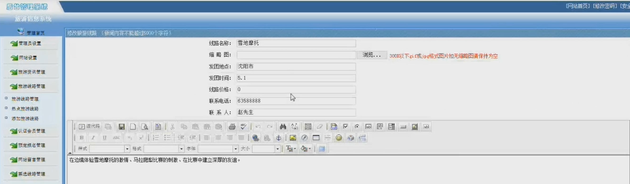
Task: Open the 字体 font dropdown
Action: pyautogui.click(x=218, y=149)
